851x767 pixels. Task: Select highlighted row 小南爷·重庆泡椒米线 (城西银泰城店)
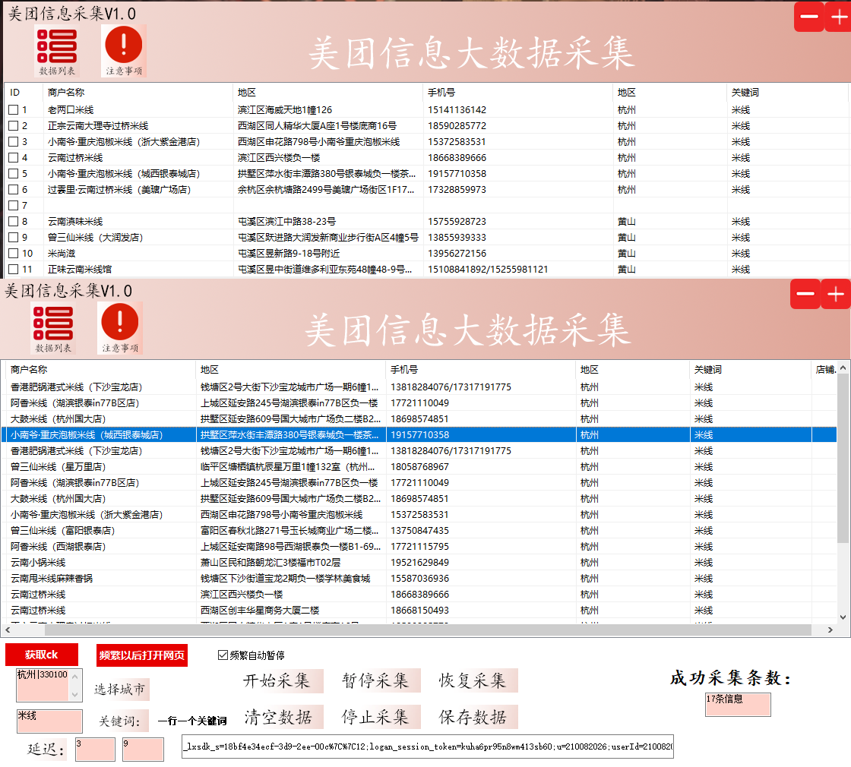click(x=419, y=435)
